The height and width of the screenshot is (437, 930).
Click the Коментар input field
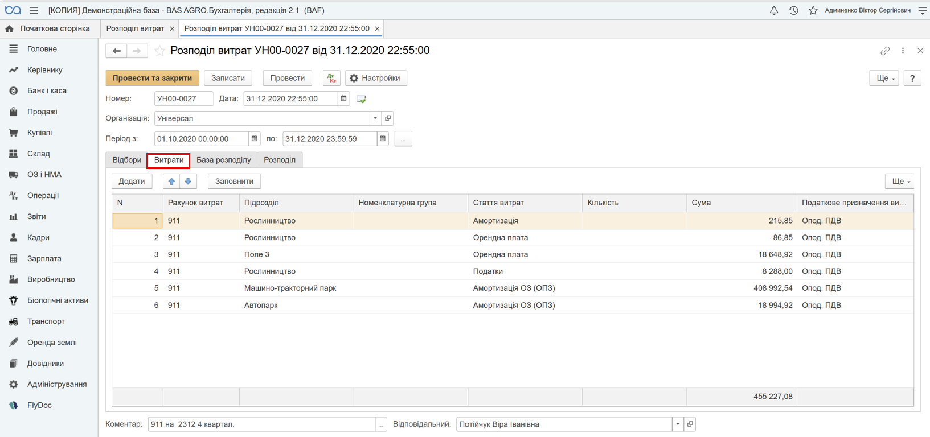[x=261, y=424]
